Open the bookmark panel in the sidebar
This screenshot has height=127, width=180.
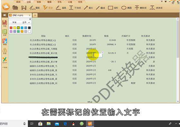(5, 23)
